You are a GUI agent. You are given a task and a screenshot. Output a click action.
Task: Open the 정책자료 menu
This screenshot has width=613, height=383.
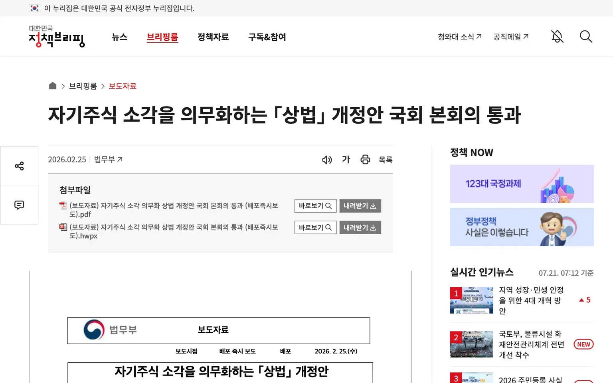tap(213, 37)
